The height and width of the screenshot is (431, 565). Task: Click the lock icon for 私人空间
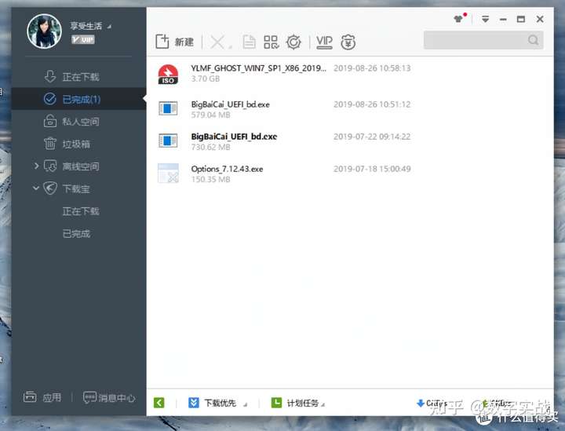pyautogui.click(x=49, y=121)
